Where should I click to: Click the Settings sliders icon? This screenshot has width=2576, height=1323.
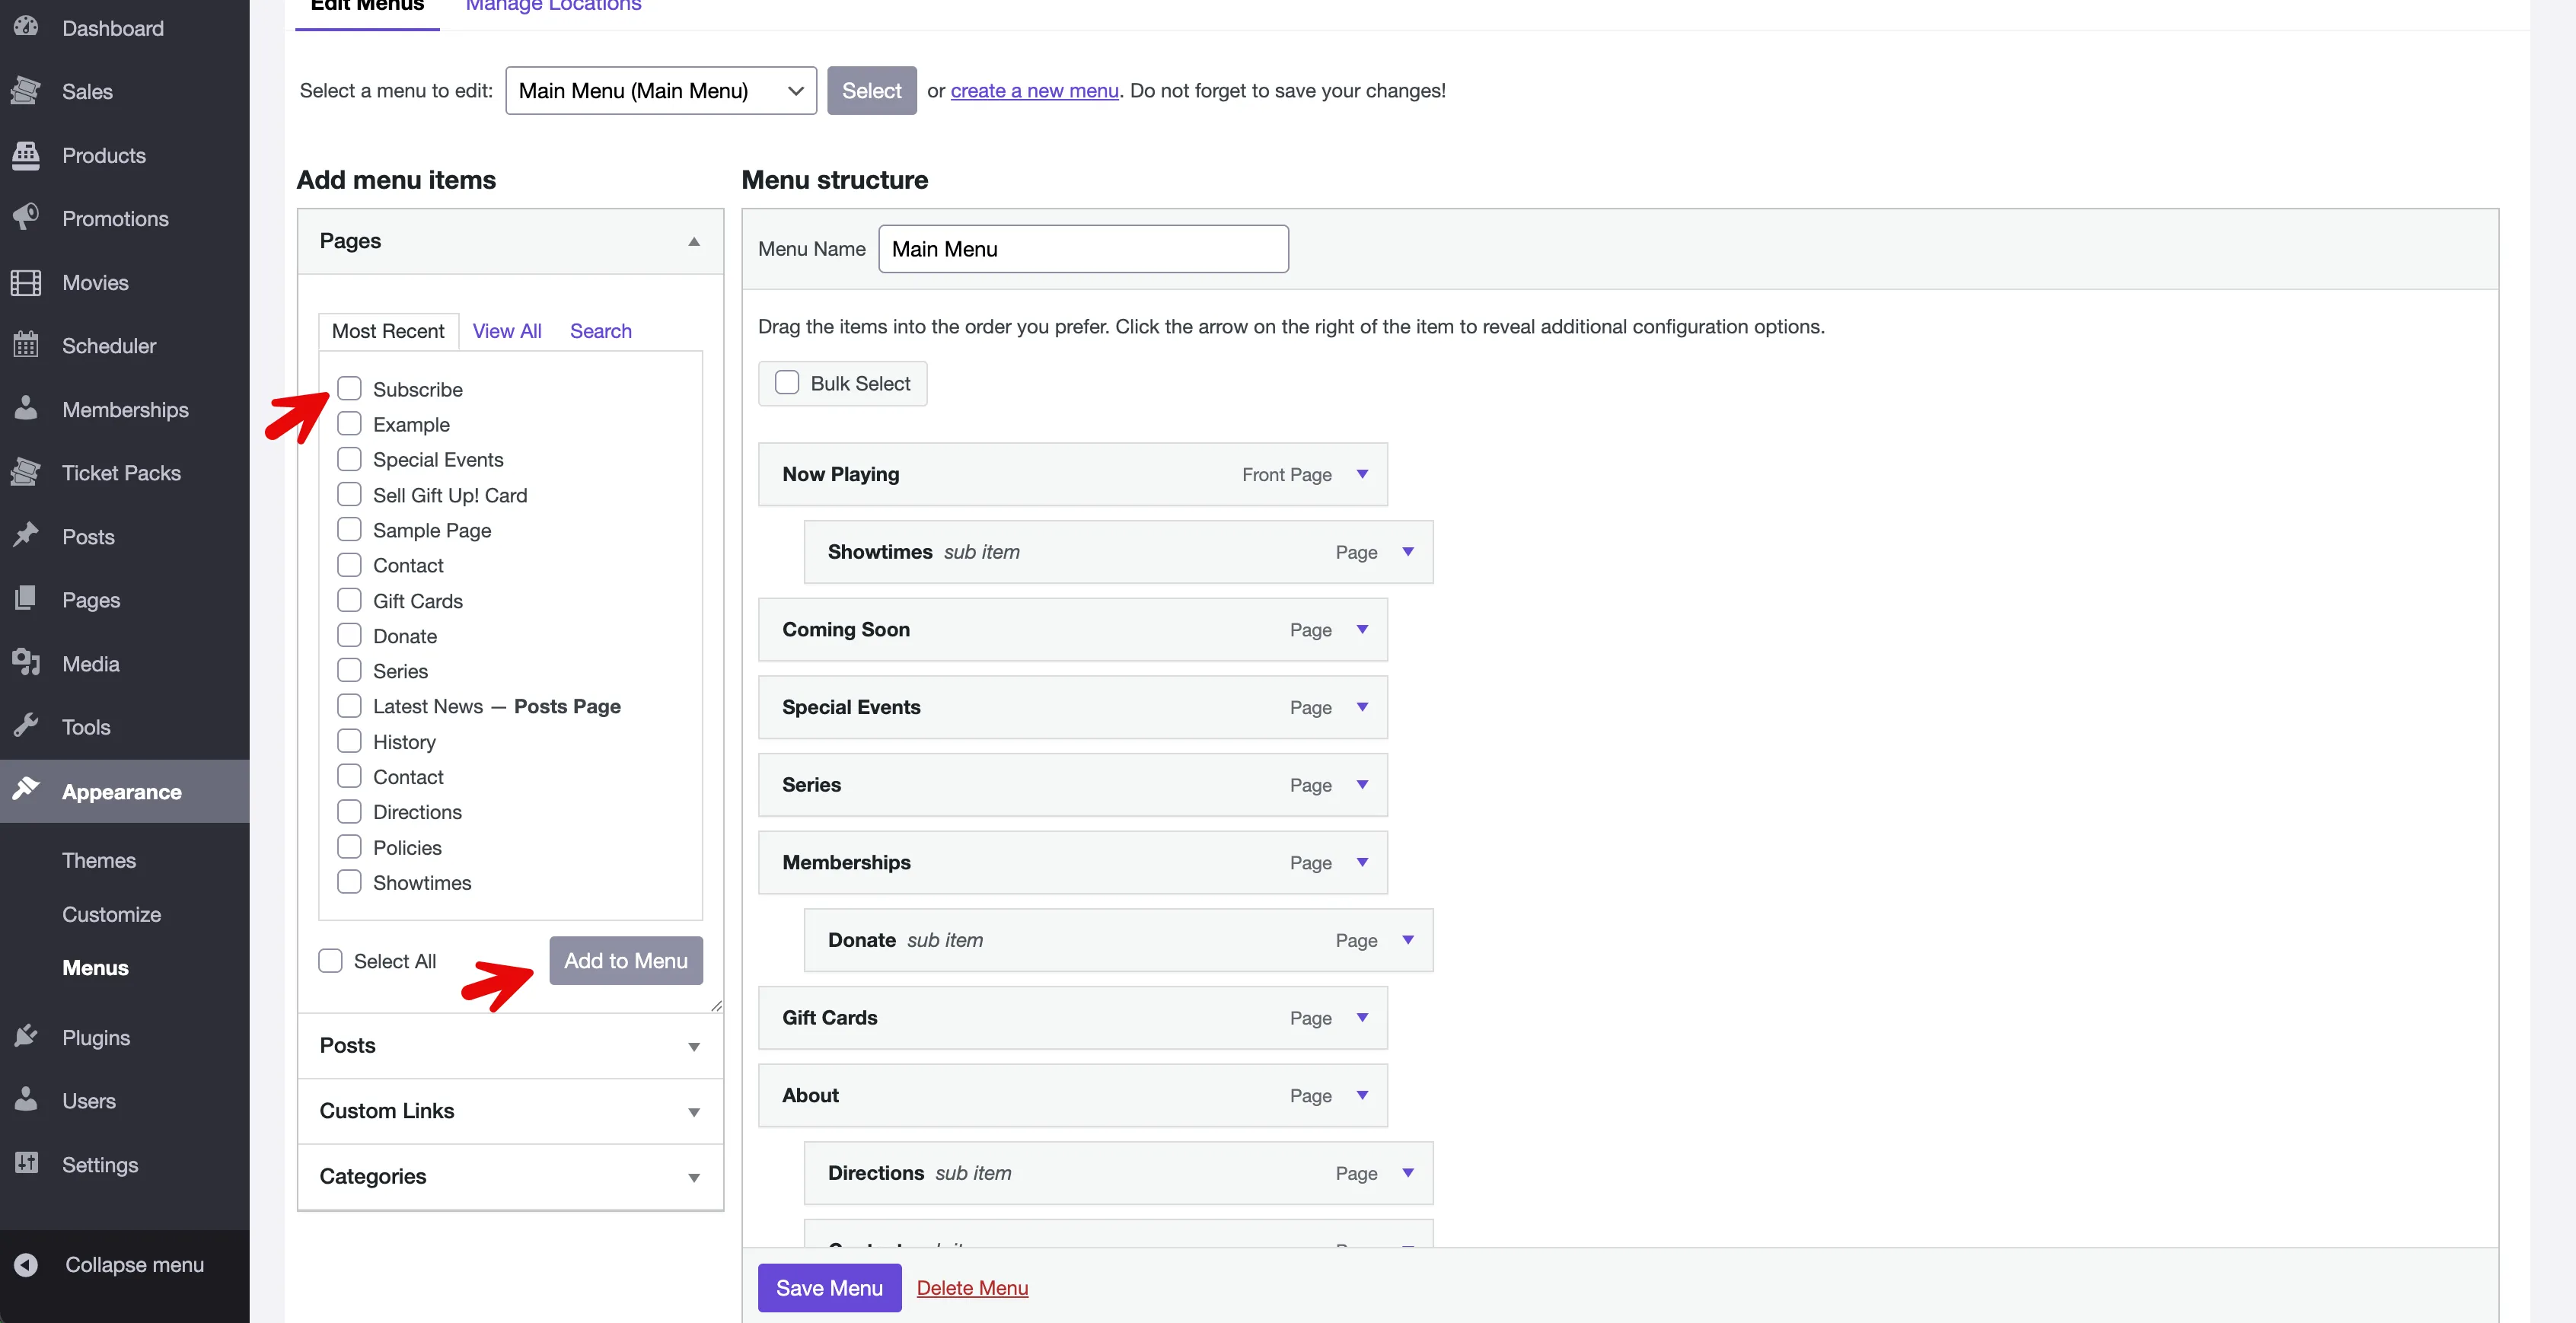pos(26,1163)
